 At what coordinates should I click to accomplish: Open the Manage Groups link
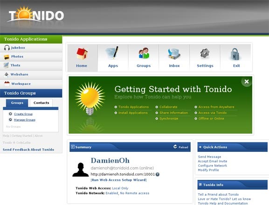coord(25,120)
